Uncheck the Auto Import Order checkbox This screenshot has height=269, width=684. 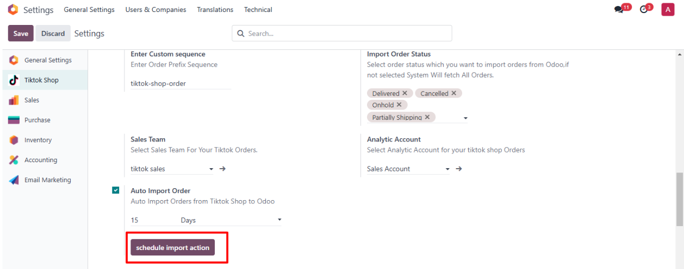tap(116, 190)
